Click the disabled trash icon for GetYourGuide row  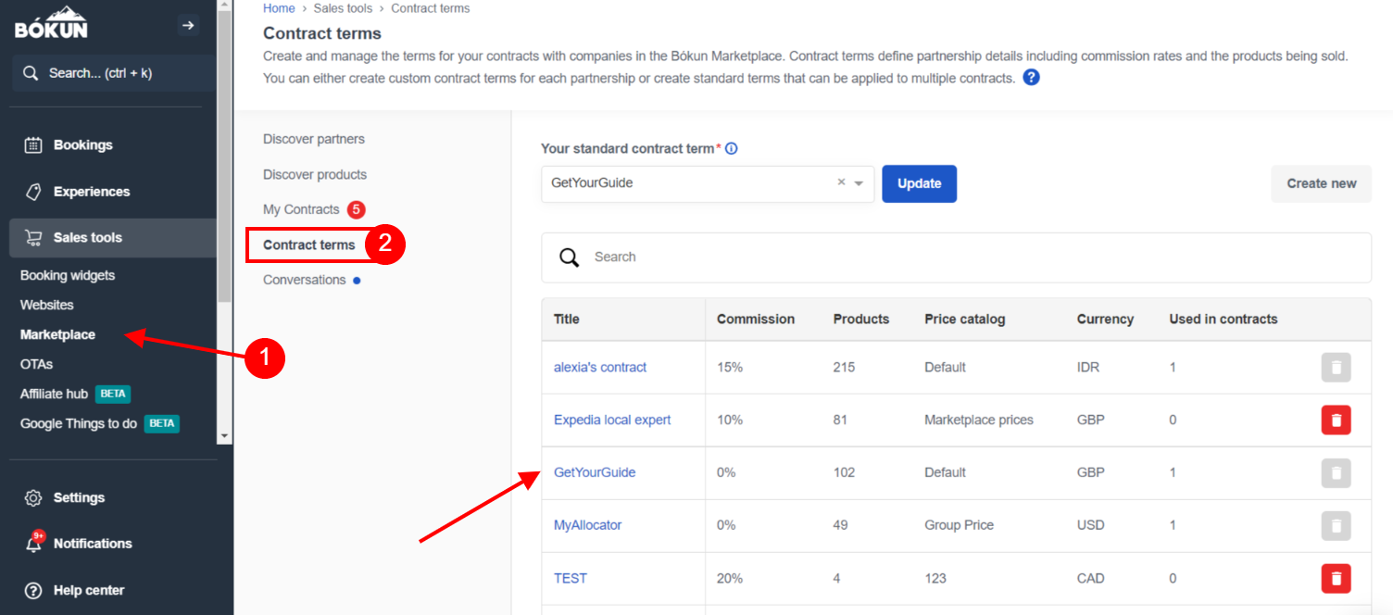click(x=1336, y=472)
